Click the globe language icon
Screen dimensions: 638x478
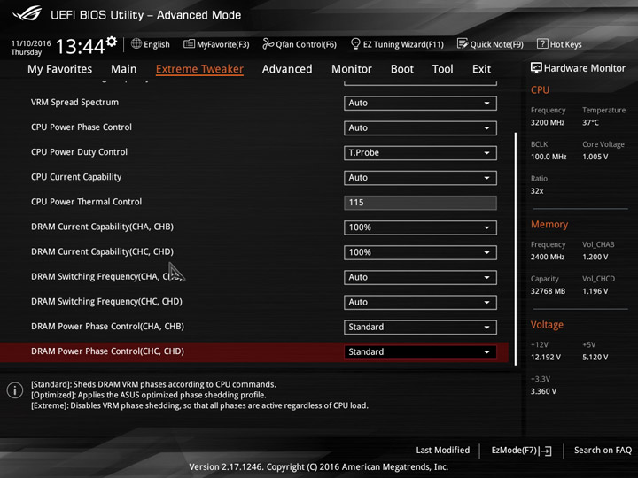(x=136, y=43)
